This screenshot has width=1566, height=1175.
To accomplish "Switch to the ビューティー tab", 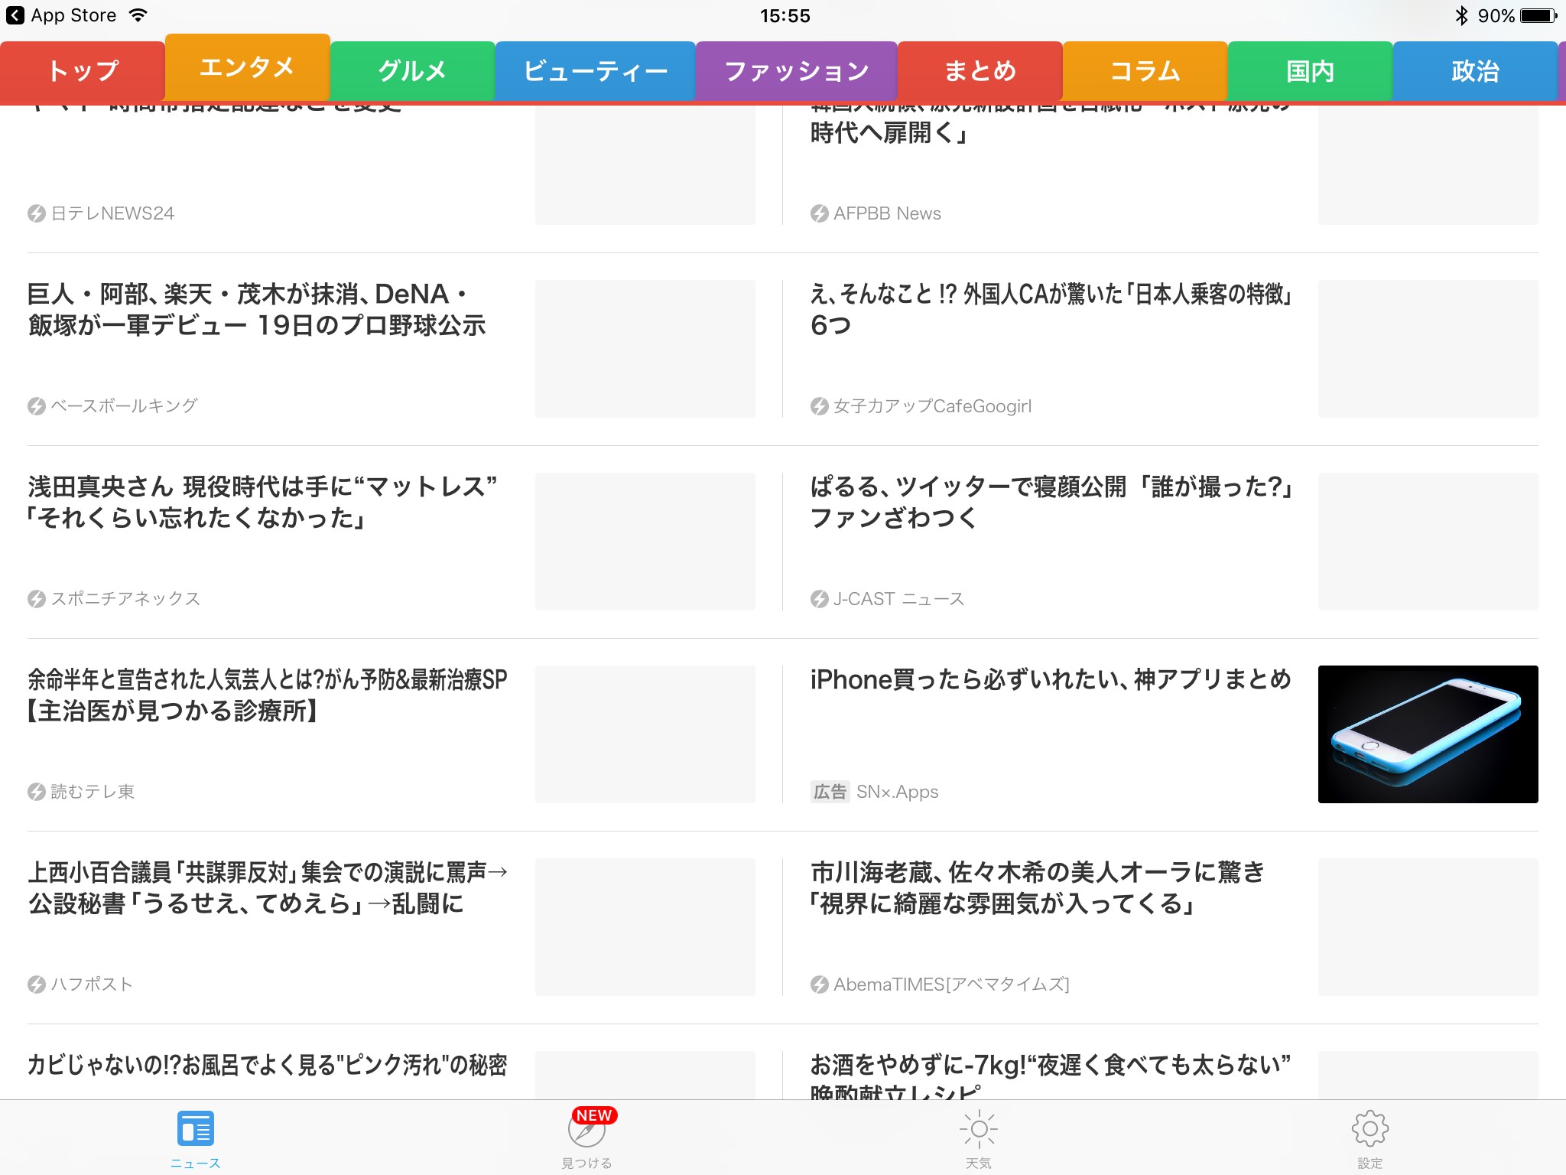I will coord(595,71).
